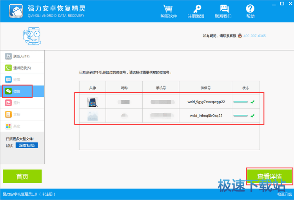Close the recovery application window
This screenshot has height=200, width=294.
[290, 4]
